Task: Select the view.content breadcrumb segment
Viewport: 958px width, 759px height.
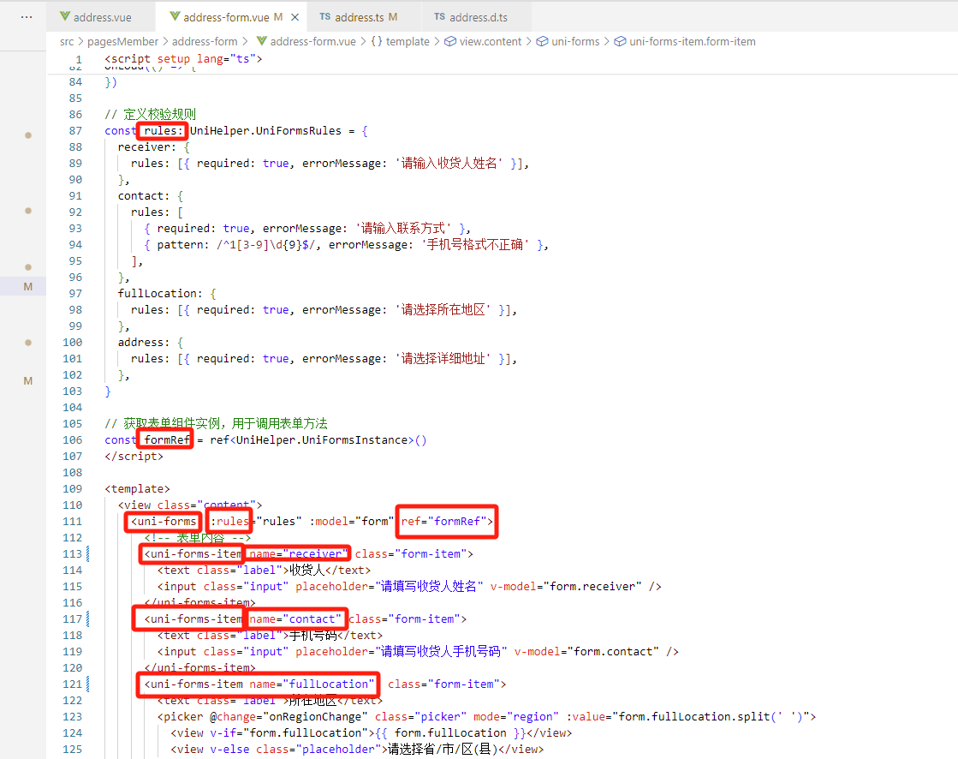Action: [491, 42]
